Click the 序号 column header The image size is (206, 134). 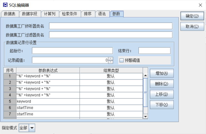10,70
